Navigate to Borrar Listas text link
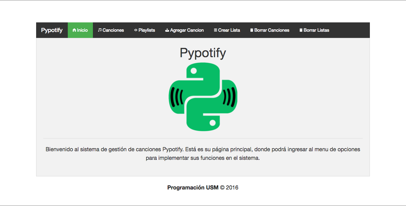 (317, 30)
